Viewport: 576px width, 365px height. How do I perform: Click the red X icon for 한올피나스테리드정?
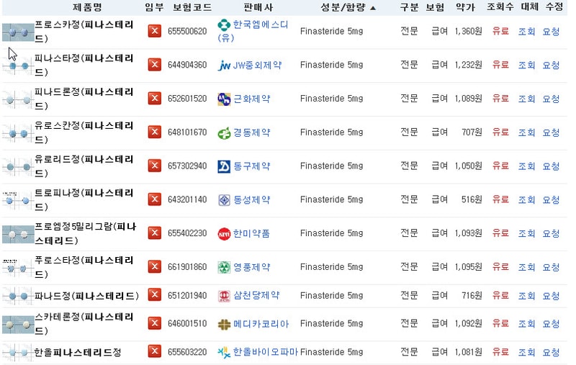[154, 352]
